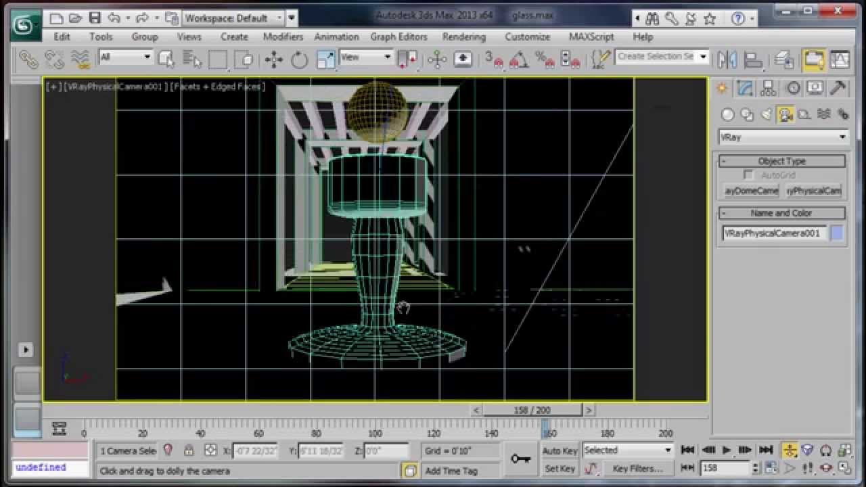Toggle Absolute/Offset transform mode icon
Viewport: 866px width, 487px height.
click(x=210, y=450)
